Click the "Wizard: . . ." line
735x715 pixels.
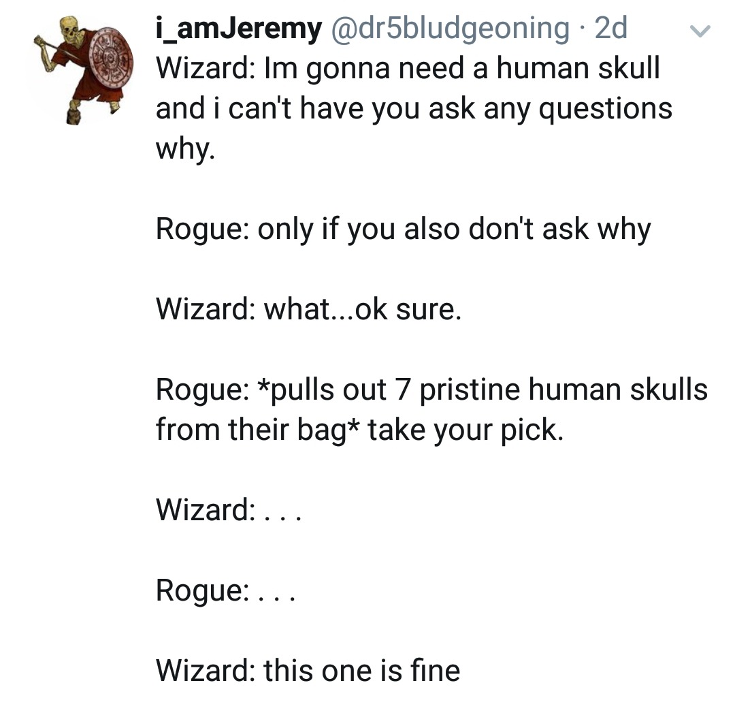pyautogui.click(x=228, y=510)
